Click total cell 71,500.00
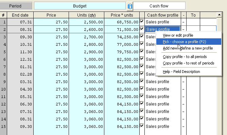 coord(122,30)
